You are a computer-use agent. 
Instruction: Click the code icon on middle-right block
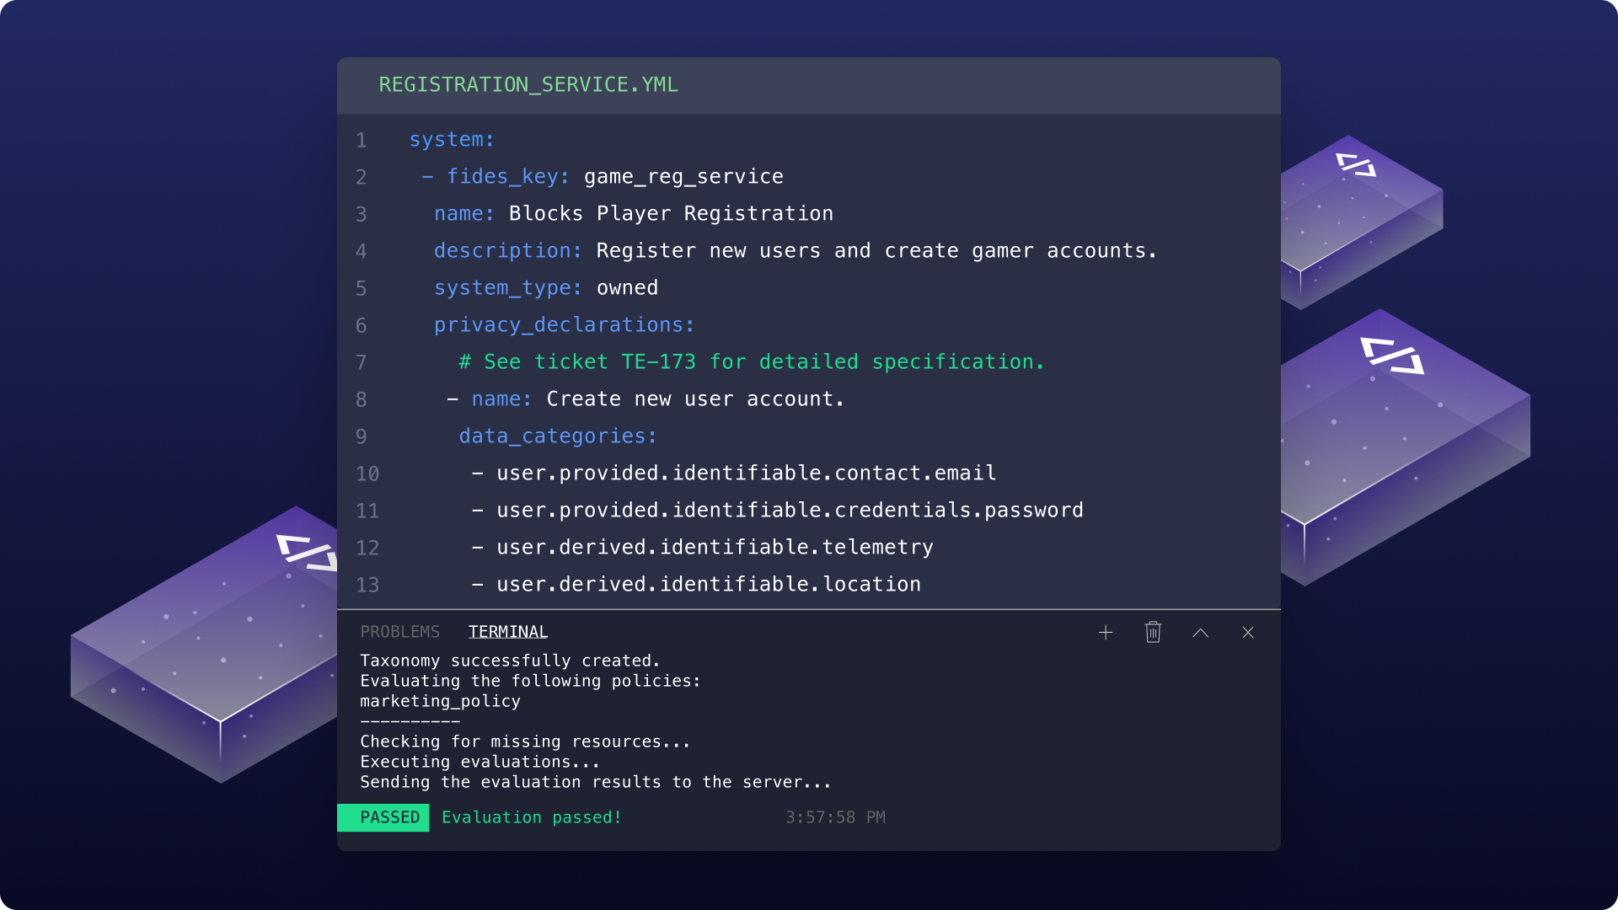(x=1392, y=355)
